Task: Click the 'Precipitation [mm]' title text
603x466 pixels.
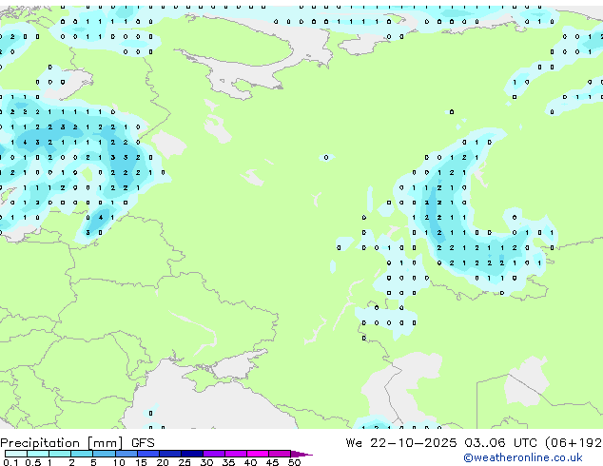Action: click(62, 443)
